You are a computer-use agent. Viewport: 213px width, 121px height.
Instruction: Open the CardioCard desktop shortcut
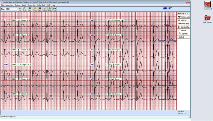click(207, 6)
